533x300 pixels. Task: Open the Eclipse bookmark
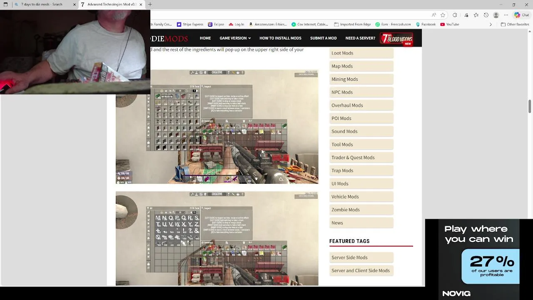[216, 25]
